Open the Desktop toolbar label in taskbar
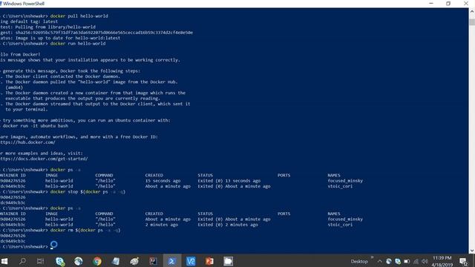Screen dimensions: 475x267 359,261
